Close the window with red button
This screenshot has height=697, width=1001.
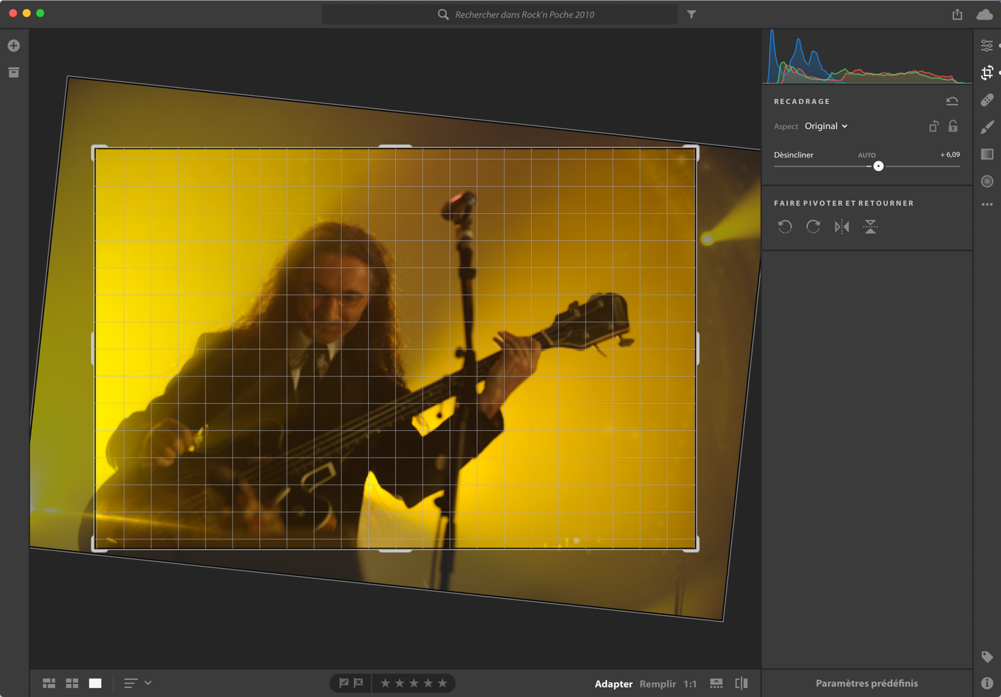13,13
